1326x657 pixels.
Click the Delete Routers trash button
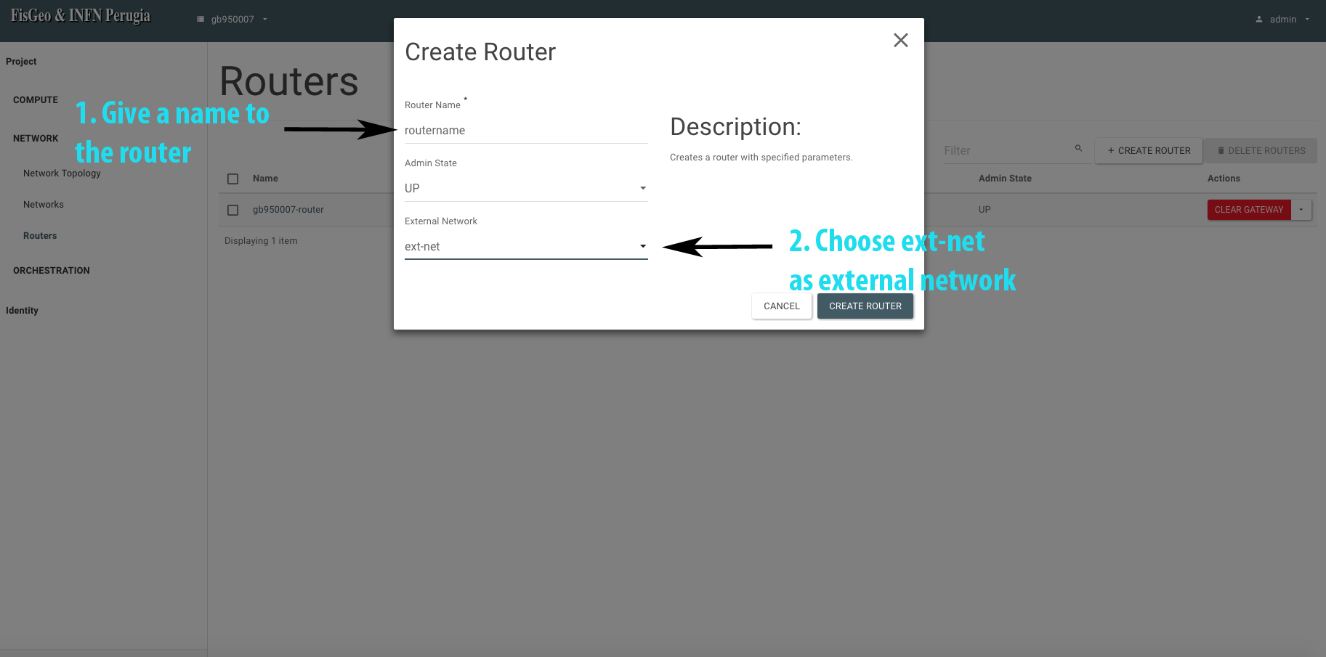[x=1261, y=151]
